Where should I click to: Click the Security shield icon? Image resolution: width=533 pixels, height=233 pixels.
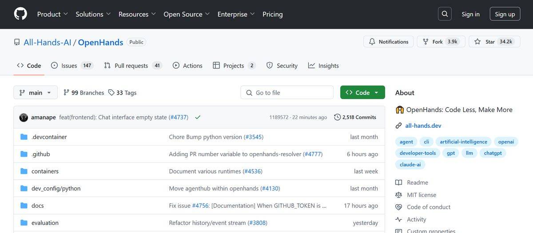[270, 65]
